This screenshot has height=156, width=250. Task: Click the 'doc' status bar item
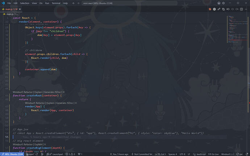pyautogui.click(x=239, y=154)
